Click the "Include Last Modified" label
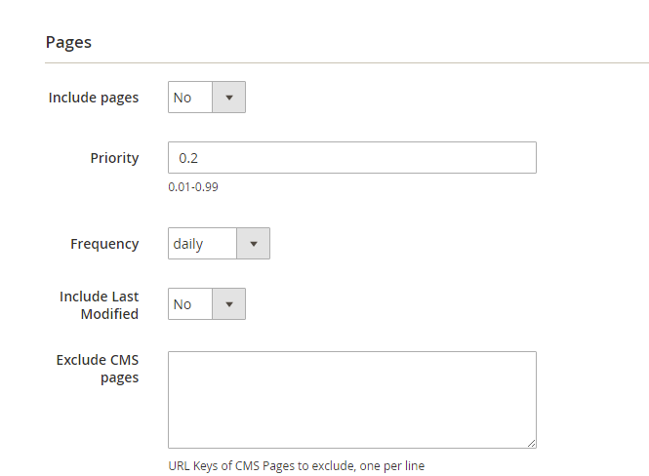The image size is (649, 476). (x=100, y=304)
